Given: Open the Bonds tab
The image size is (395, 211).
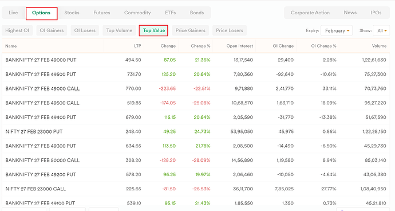Looking at the screenshot, I should pyautogui.click(x=197, y=13).
